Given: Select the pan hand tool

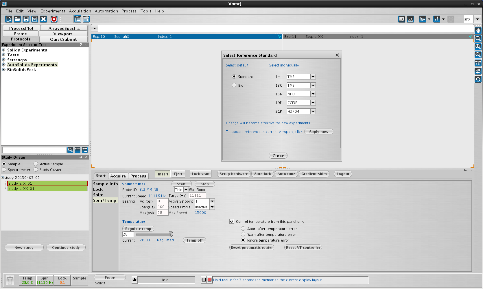Looking at the screenshot, I should coord(478,31).
